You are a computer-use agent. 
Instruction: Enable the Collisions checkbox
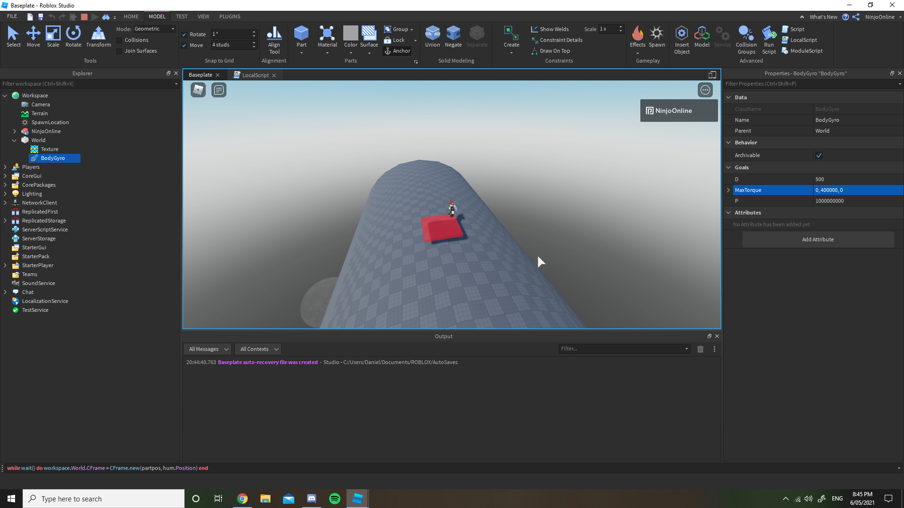[119, 40]
